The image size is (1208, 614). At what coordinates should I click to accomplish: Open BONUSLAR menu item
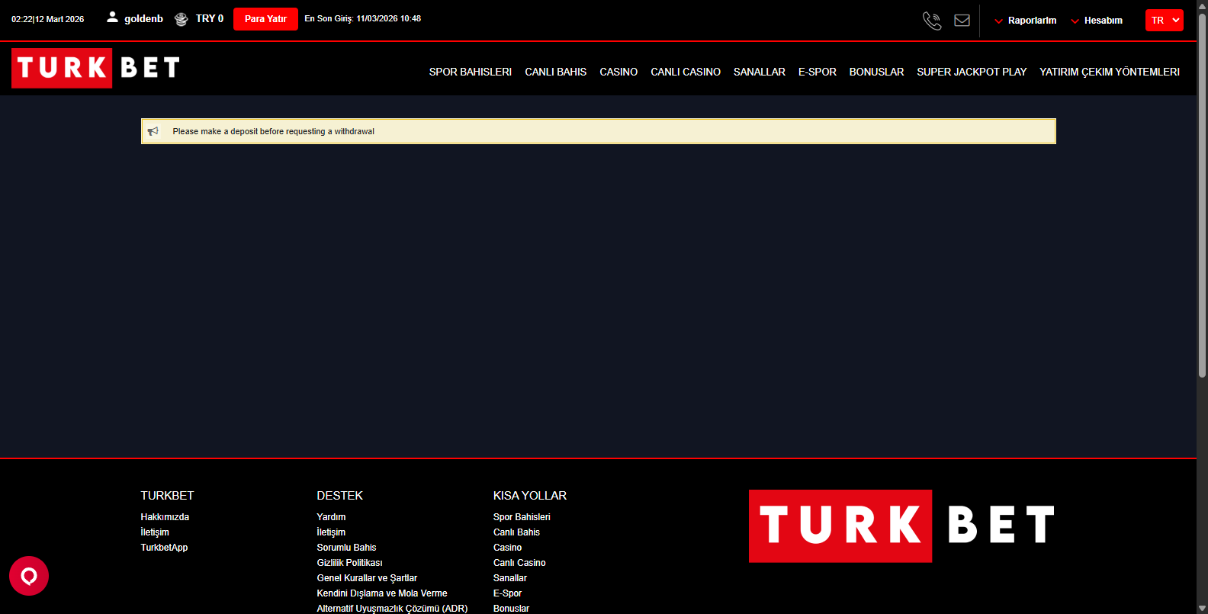coord(877,72)
